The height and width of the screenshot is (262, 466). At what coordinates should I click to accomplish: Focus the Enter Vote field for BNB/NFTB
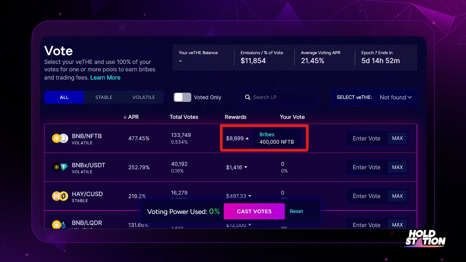point(367,138)
